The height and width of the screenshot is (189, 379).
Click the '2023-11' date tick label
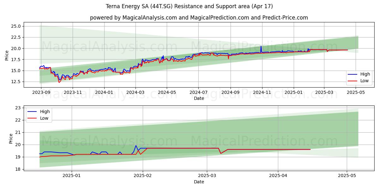73,92
